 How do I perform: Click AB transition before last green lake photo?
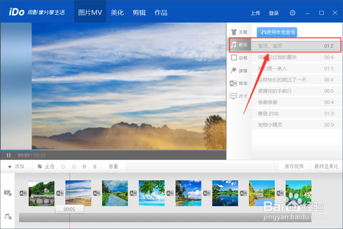point(280,193)
